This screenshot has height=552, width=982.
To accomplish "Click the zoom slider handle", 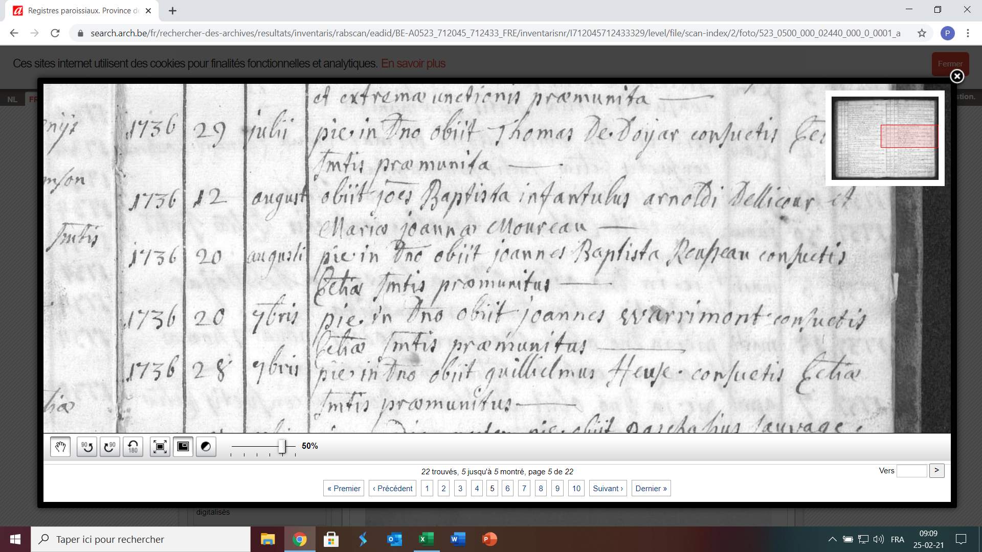I will [282, 447].
